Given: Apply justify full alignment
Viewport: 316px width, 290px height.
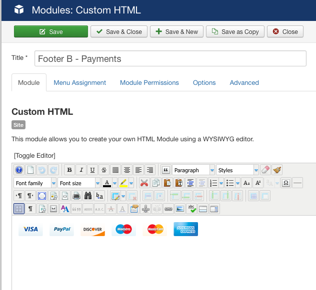Looking at the screenshot, I should pyautogui.click(x=115, y=170).
